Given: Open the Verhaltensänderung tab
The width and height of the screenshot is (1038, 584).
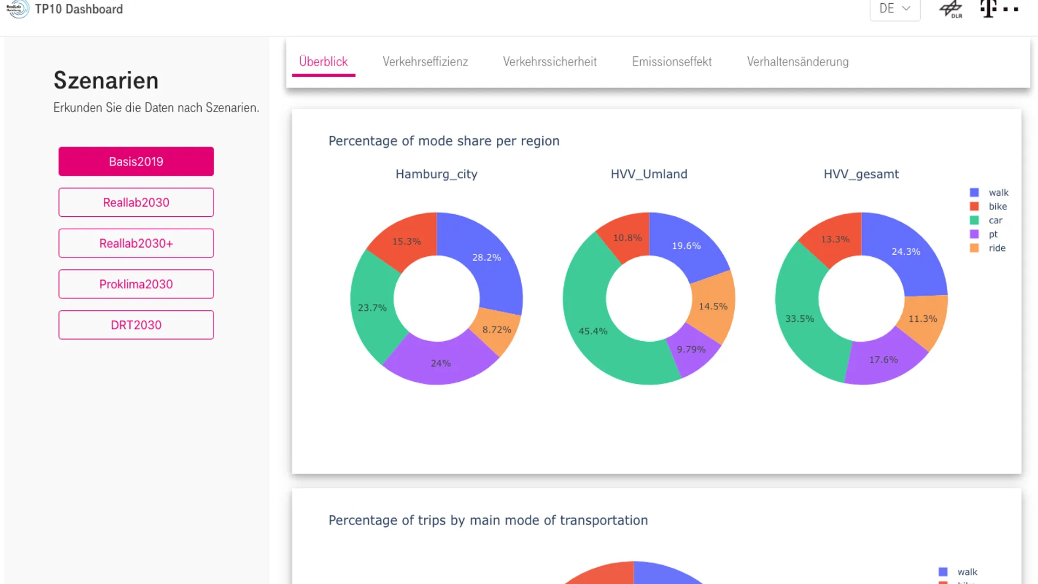Looking at the screenshot, I should [x=798, y=62].
